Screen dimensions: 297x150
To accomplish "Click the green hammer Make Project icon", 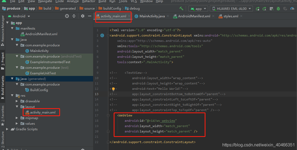I will [181, 9].
